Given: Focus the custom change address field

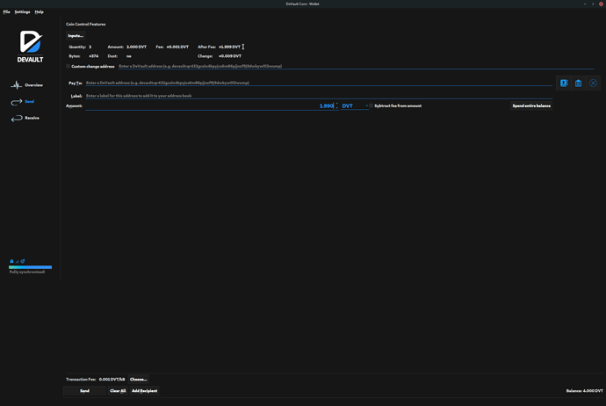Looking at the screenshot, I should (356, 67).
